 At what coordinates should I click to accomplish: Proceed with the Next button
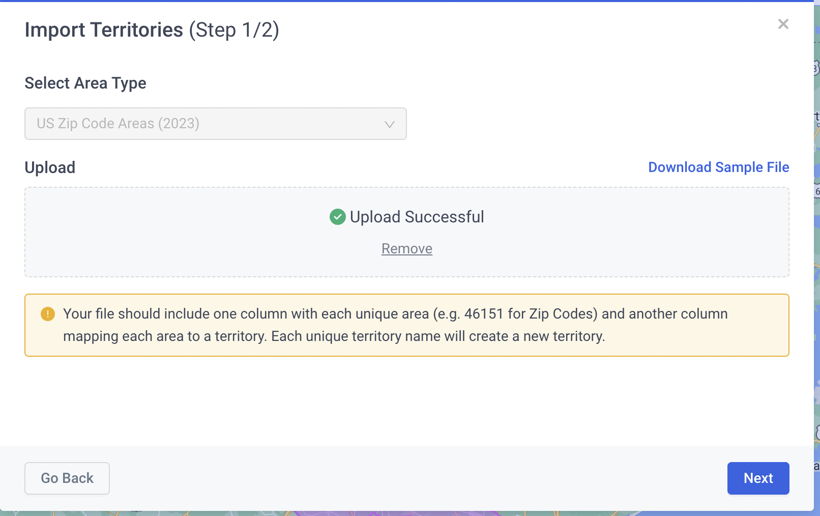pos(758,478)
